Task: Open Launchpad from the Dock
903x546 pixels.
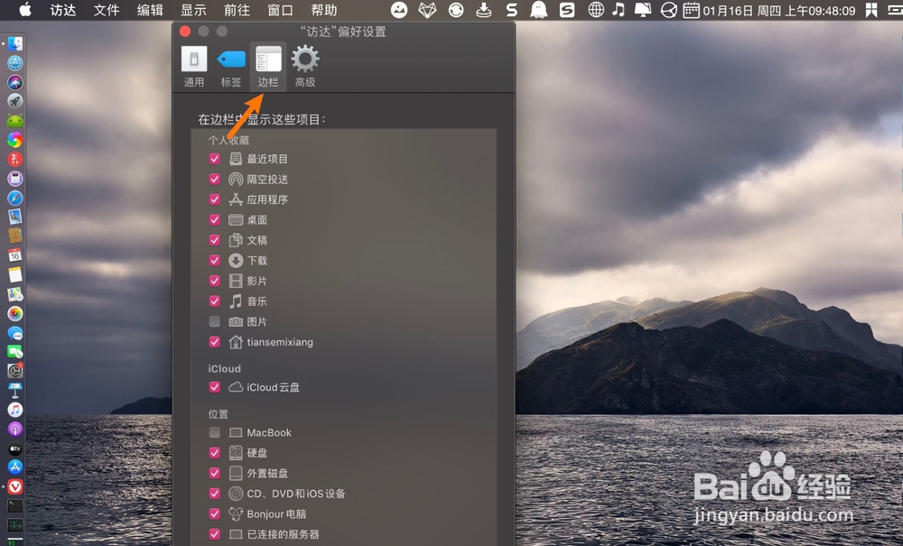Action: click(14, 101)
